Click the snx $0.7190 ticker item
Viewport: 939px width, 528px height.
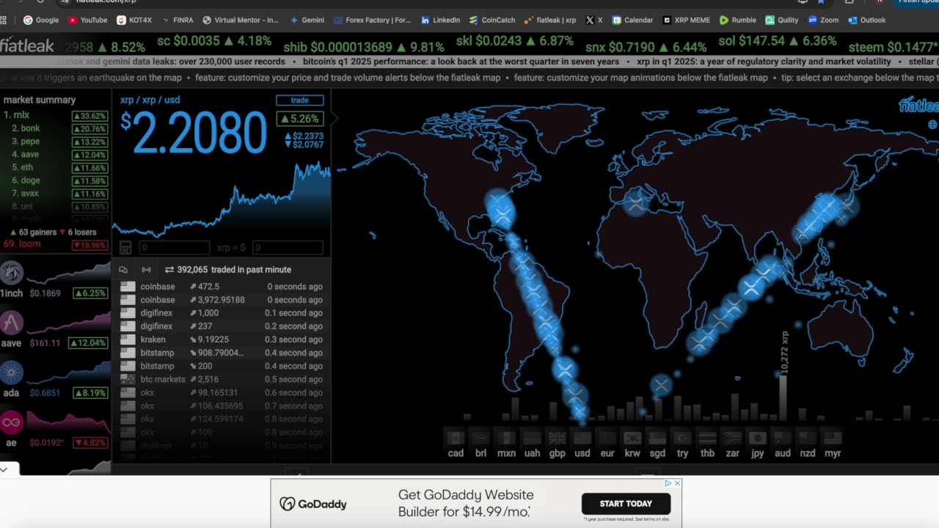point(646,47)
